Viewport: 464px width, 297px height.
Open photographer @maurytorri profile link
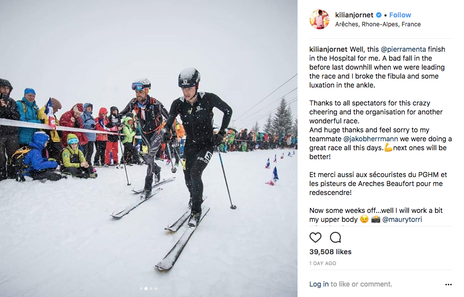(402, 219)
